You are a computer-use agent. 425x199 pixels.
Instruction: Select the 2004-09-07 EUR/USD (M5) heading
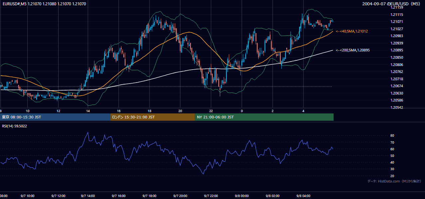tap(392, 4)
